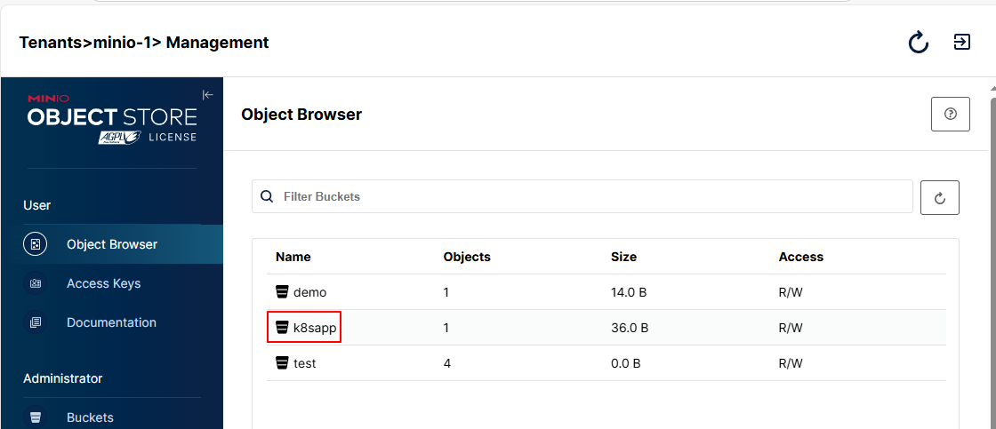
Task: Click the test bucket icon
Action: (x=282, y=363)
